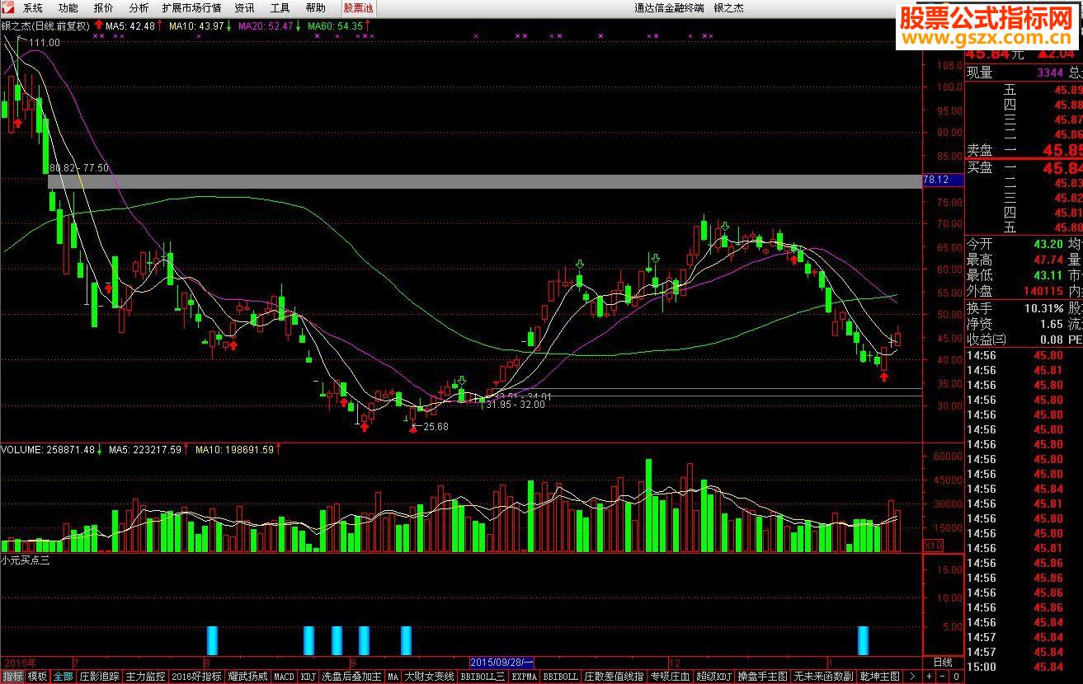Click the 卖盘 一 price 45.85
The width and height of the screenshot is (1083, 684).
tap(1062, 150)
